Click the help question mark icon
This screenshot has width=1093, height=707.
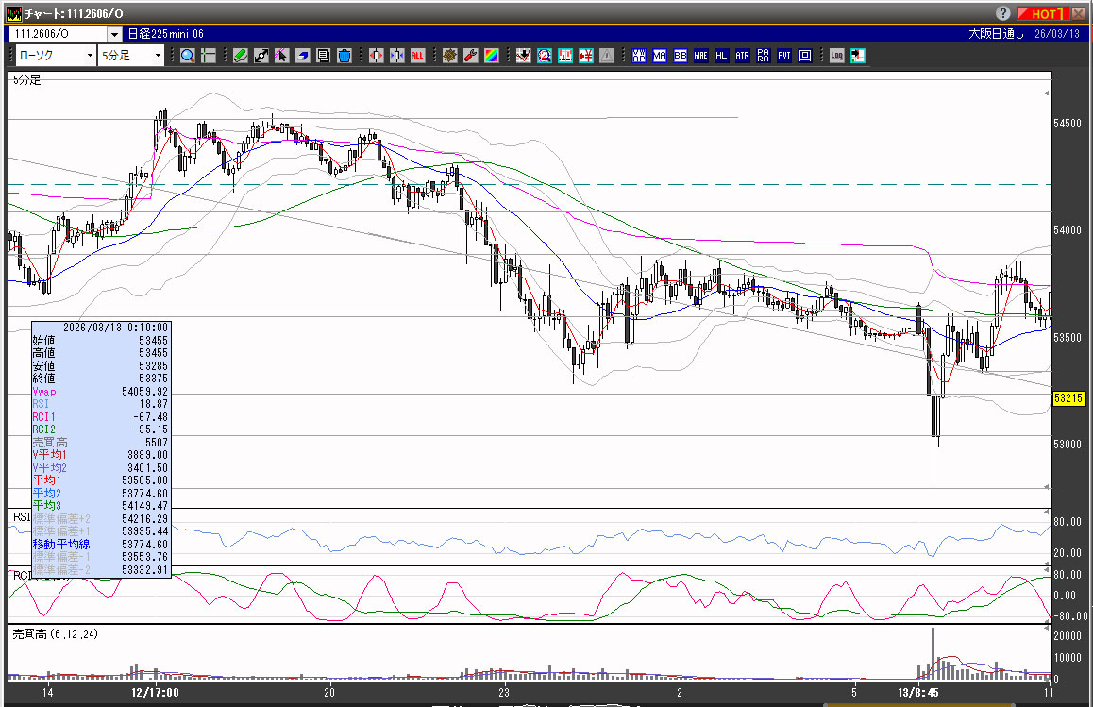(1003, 13)
